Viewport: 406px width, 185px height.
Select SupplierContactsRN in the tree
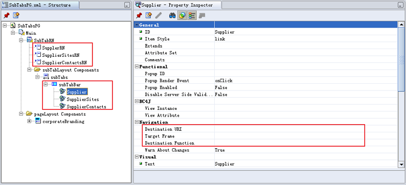tap(64, 62)
